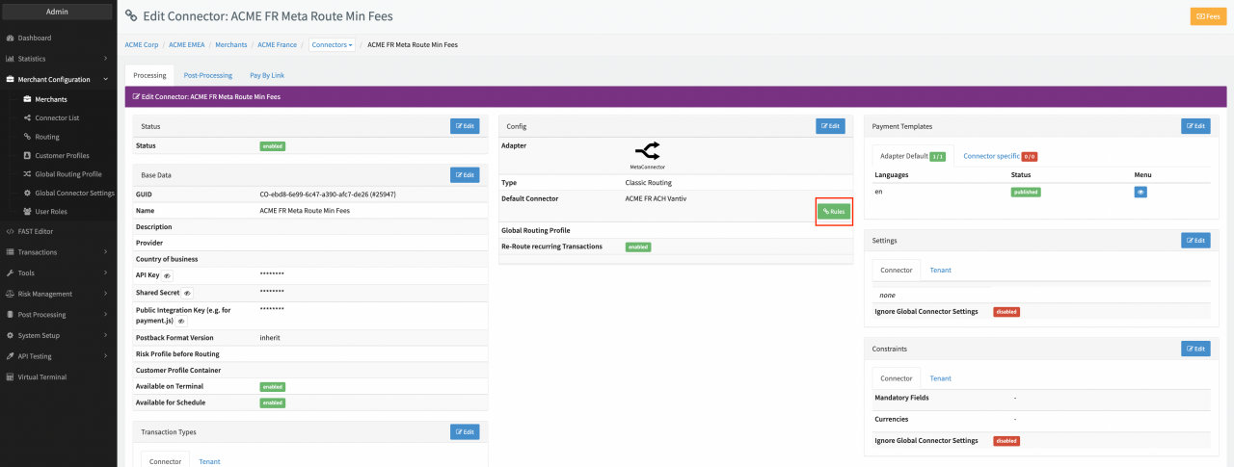Click the Connector List share icon

[27, 117]
